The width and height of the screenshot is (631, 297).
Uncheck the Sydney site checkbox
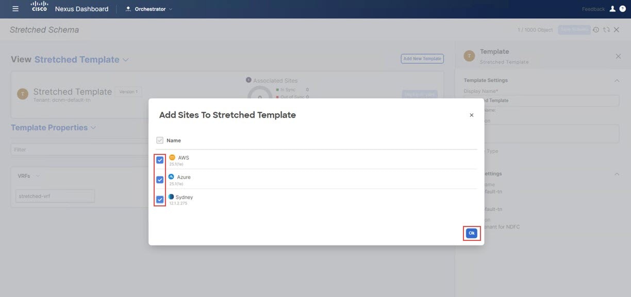[160, 200]
